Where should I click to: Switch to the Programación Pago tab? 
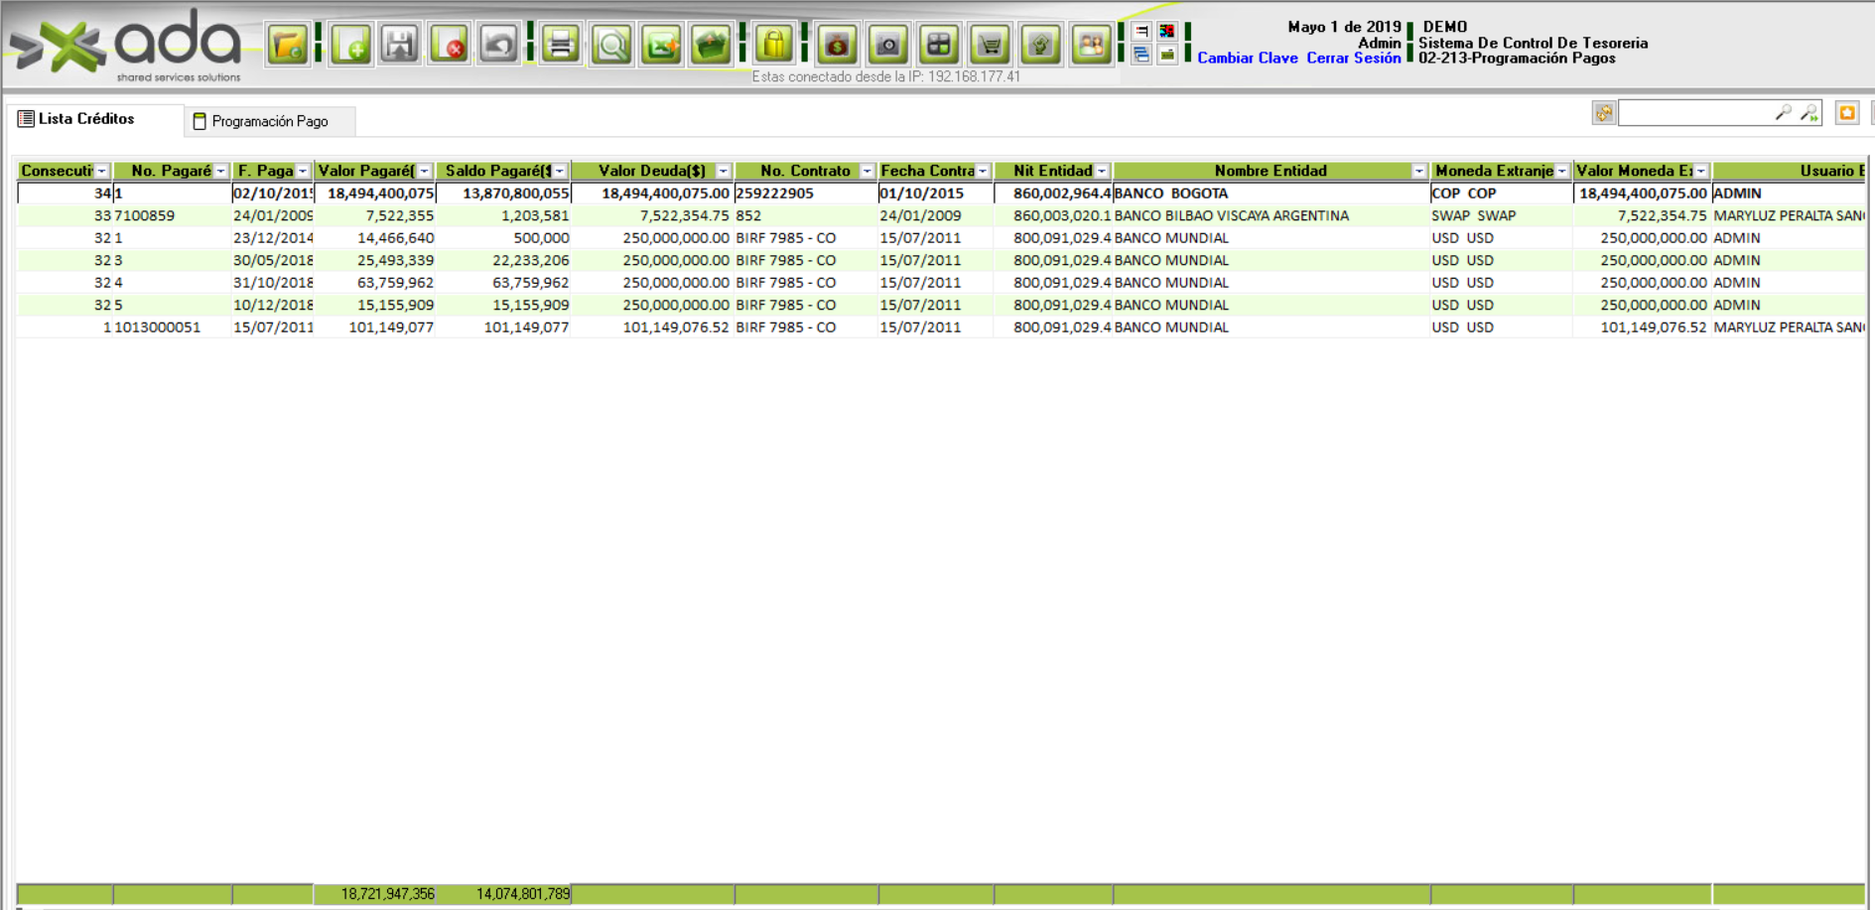[269, 121]
